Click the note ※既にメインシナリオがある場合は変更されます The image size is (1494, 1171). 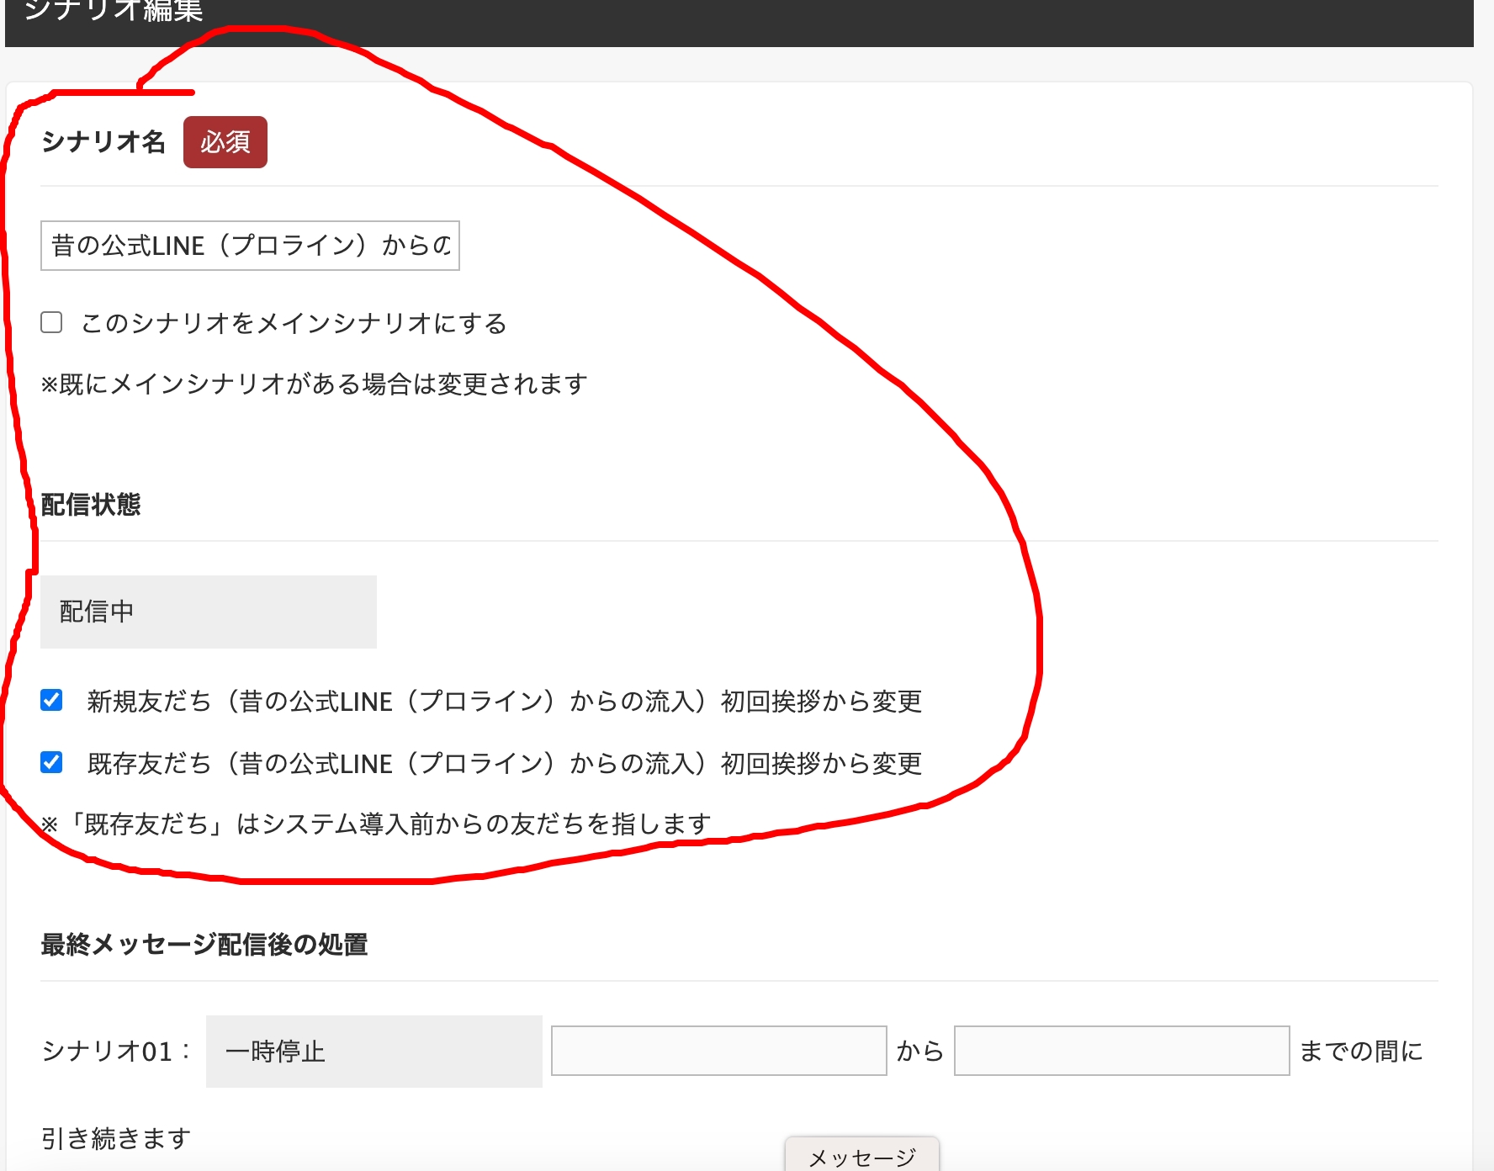click(314, 384)
